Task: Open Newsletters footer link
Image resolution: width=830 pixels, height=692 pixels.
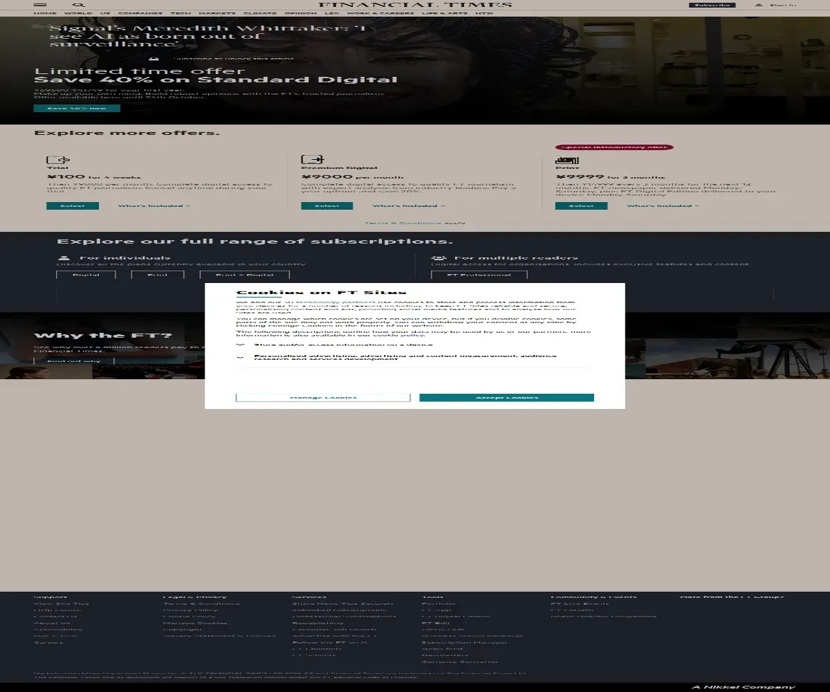Action: [445, 655]
